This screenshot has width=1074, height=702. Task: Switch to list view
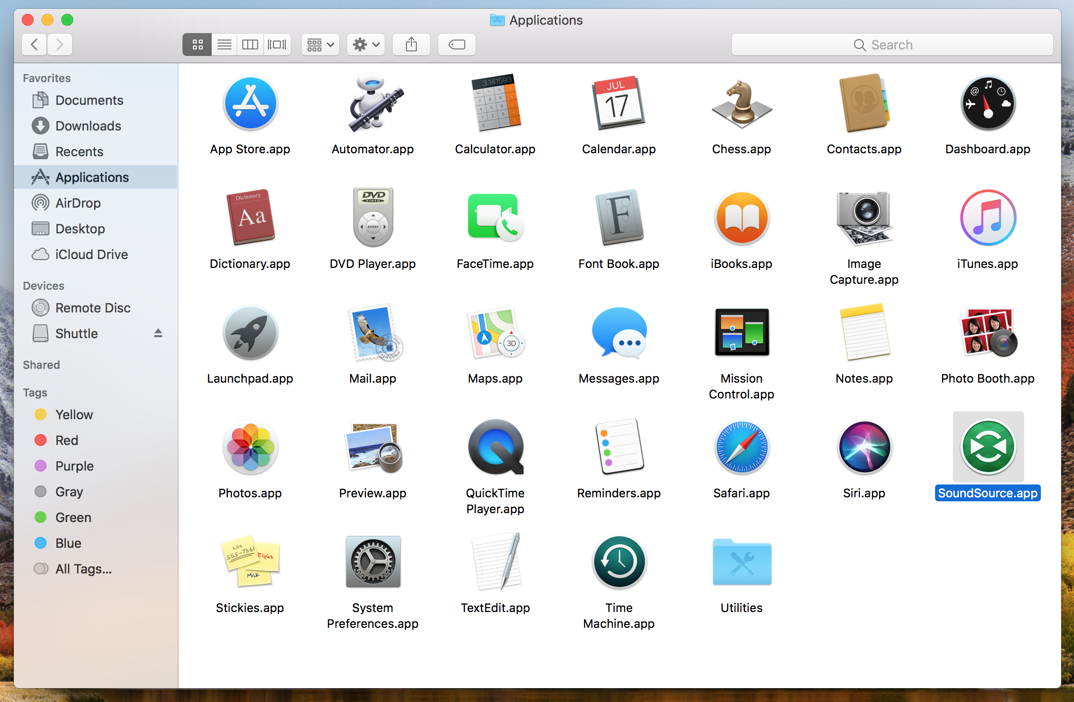(224, 45)
